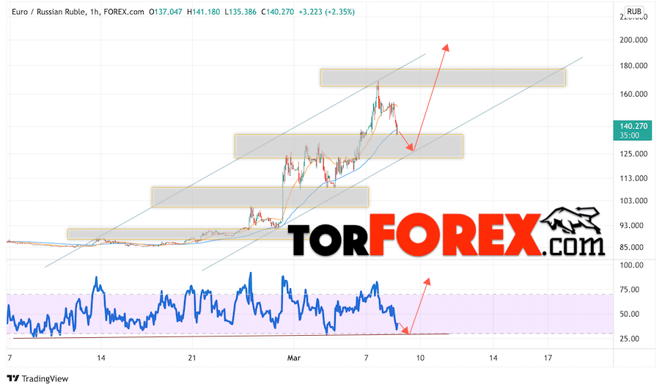Click the 17 date label on time axis
This screenshot has width=662, height=390.
point(548,358)
